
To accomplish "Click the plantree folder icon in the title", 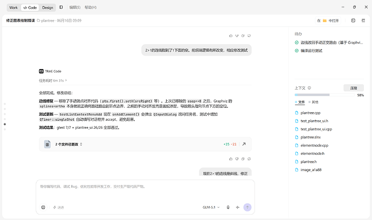I will 38,20.
